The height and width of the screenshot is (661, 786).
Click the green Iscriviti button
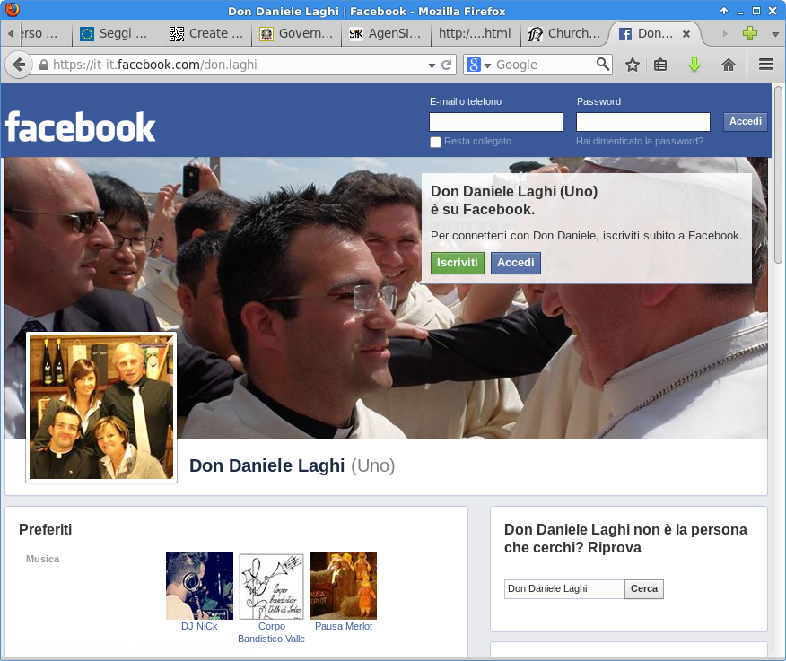coord(457,263)
